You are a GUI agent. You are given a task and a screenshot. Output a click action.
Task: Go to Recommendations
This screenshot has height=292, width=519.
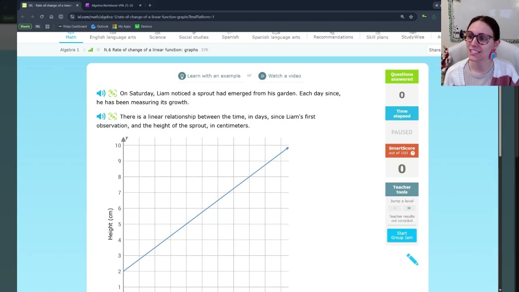pos(333,37)
